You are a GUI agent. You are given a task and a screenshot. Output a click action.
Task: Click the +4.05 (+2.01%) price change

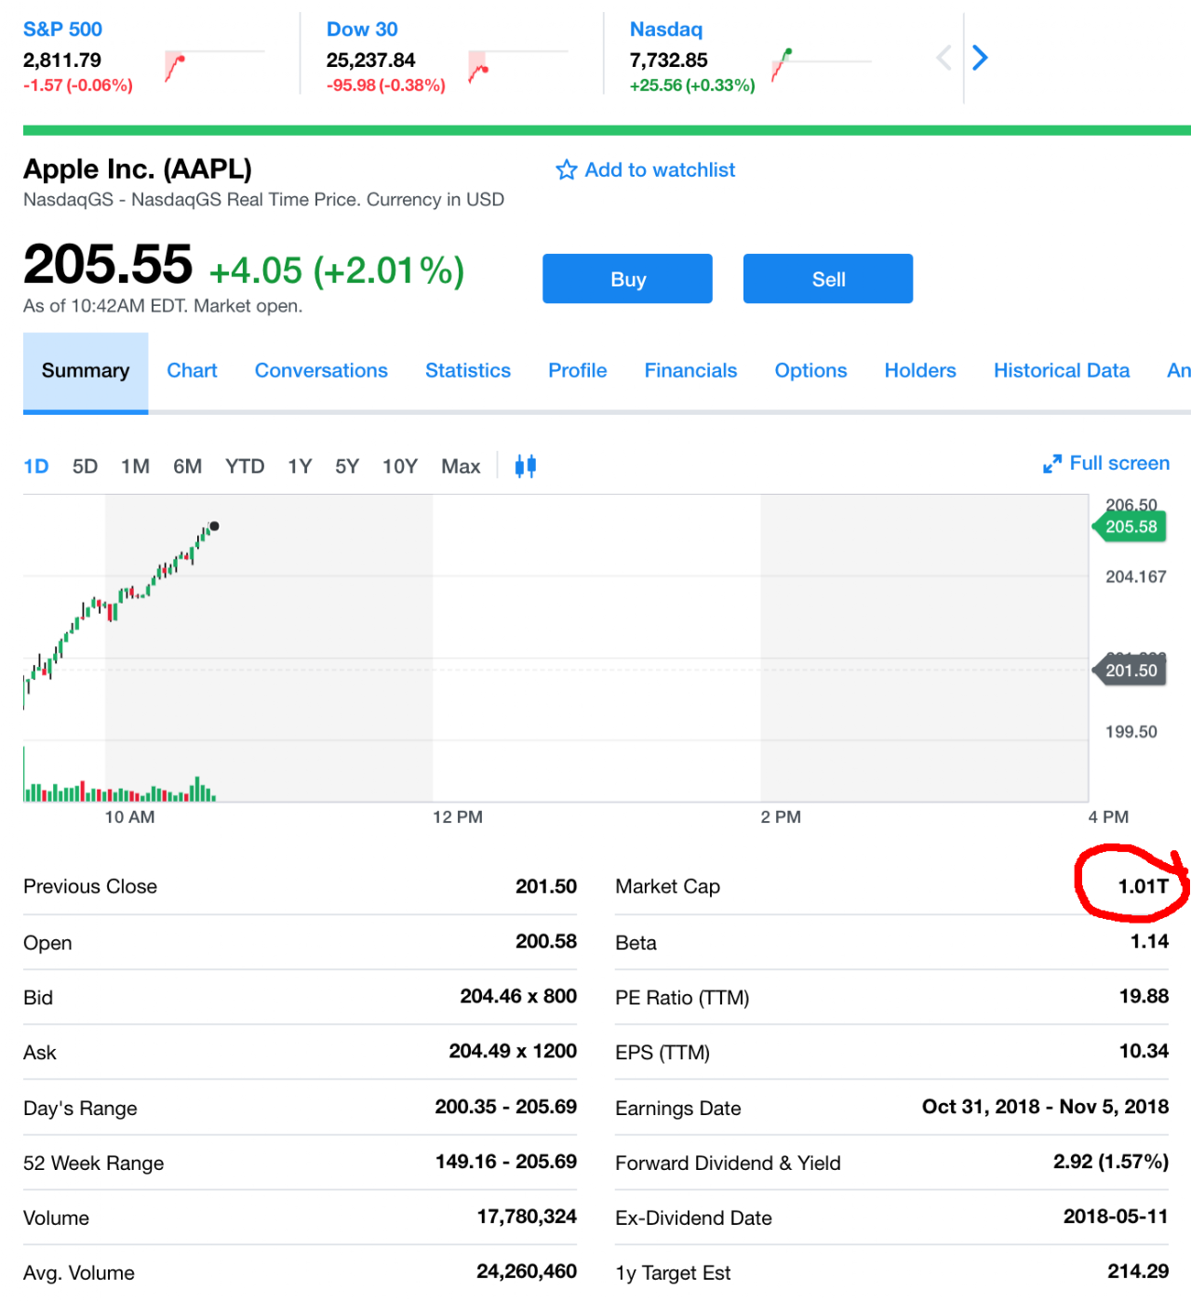click(x=337, y=271)
